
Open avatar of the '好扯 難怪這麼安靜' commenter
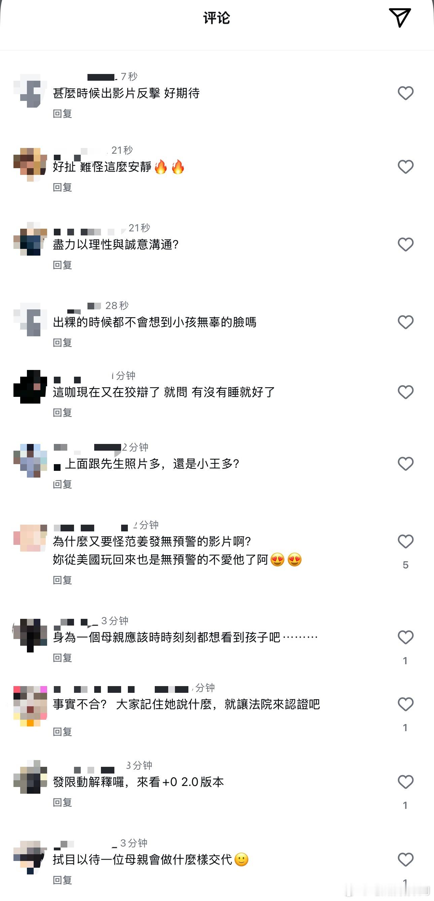[x=30, y=165]
